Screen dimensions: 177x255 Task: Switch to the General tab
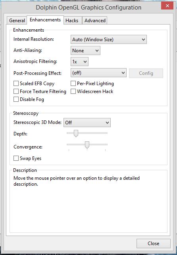pyautogui.click(x=17, y=21)
